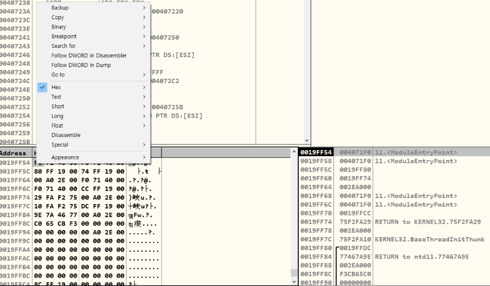The height and width of the screenshot is (286, 490).
Task: Select KERNEL32.BaseThreadInitThunk stack entry
Action: tap(430, 240)
